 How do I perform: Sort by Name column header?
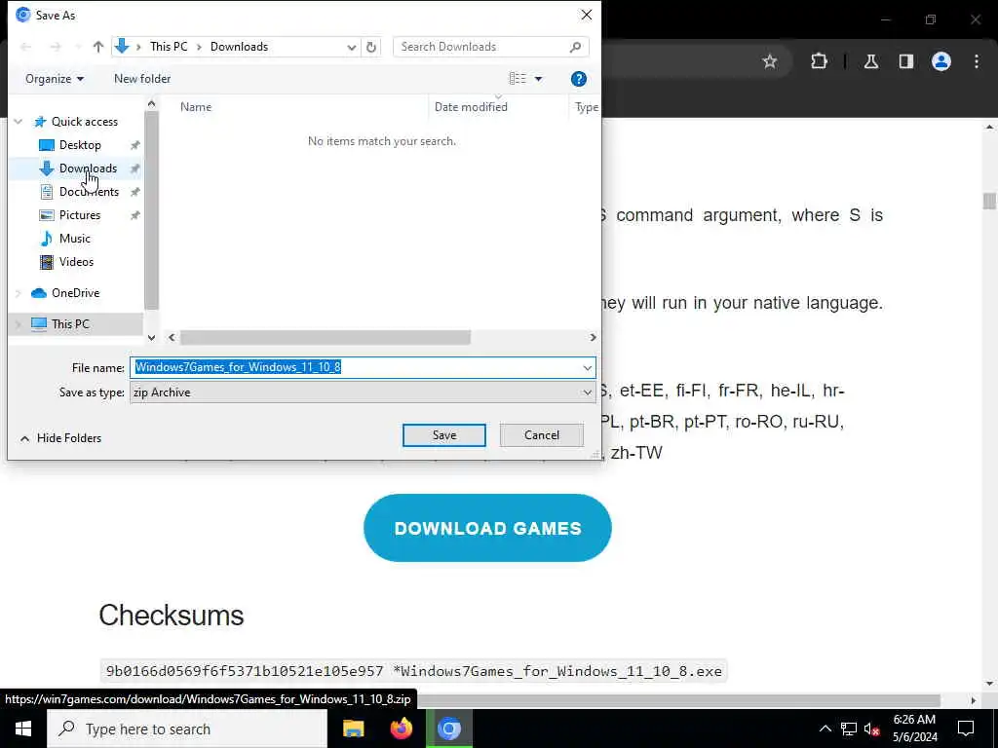[x=195, y=107]
